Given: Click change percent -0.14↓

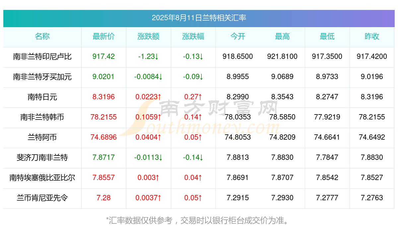Looking at the screenshot, I should [193, 158].
